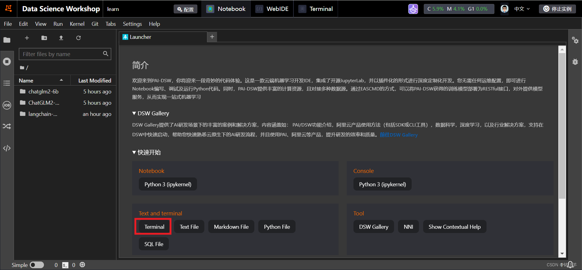The height and width of the screenshot is (270, 582).
Task: Create a new folder
Action: tap(44, 38)
